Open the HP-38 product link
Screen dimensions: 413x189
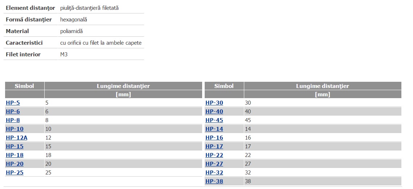tap(214, 181)
